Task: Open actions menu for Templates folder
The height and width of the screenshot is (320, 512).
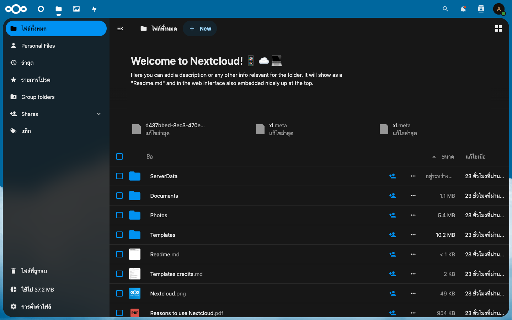Action: (x=413, y=235)
